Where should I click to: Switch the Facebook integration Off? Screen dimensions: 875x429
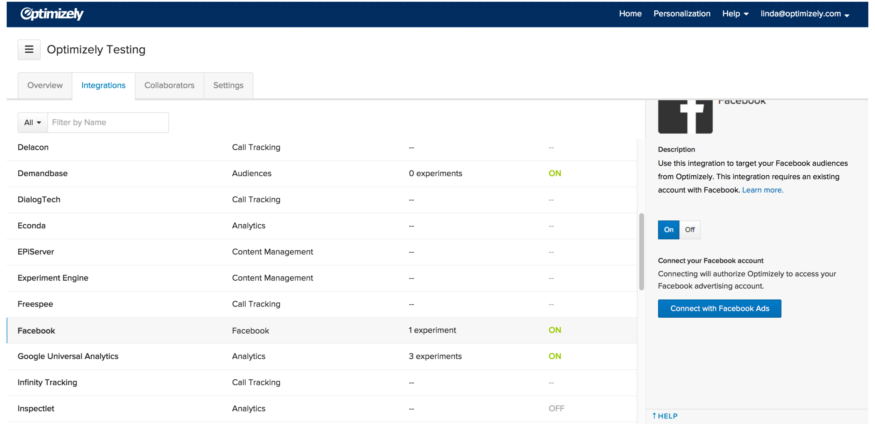[689, 230]
